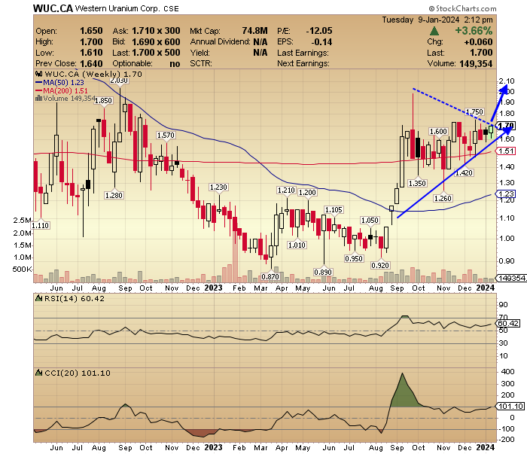Click the 1.210 price label
The width and height of the screenshot is (527, 454).
(x=286, y=190)
